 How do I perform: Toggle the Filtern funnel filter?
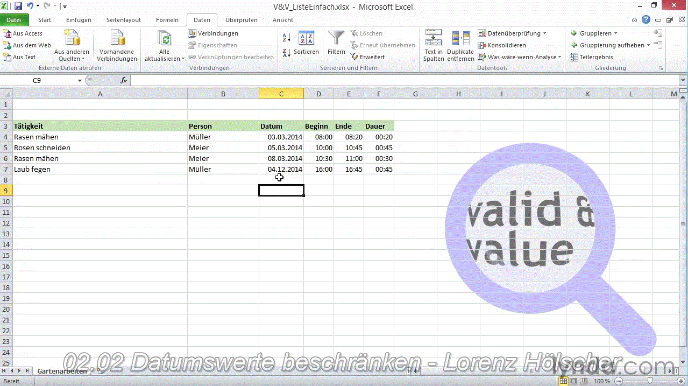coord(336,43)
